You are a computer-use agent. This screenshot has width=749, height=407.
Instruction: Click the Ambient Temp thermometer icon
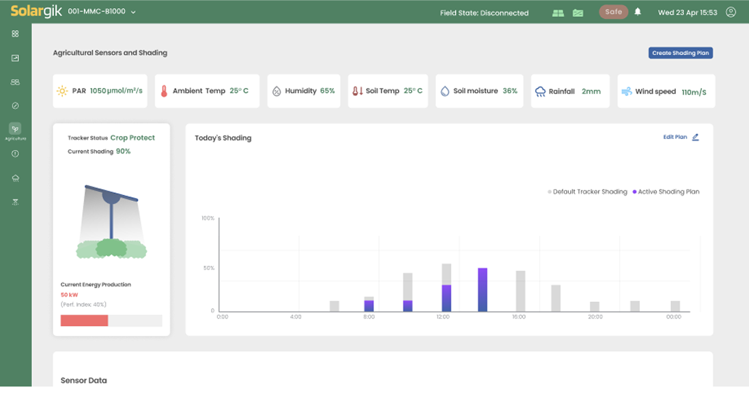click(164, 91)
